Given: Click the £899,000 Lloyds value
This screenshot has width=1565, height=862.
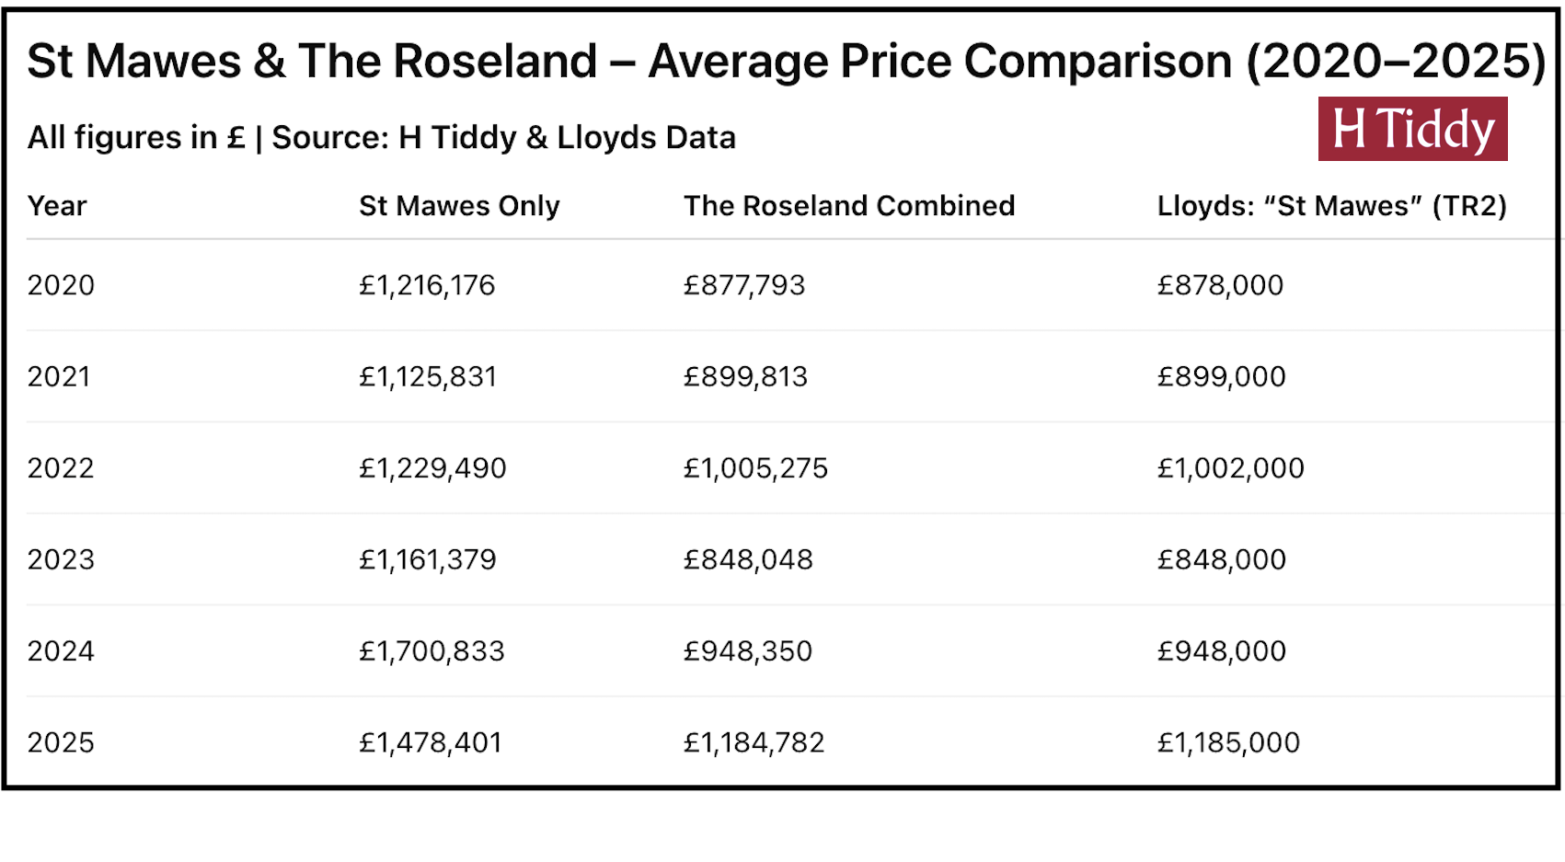Looking at the screenshot, I should pos(1221,377).
